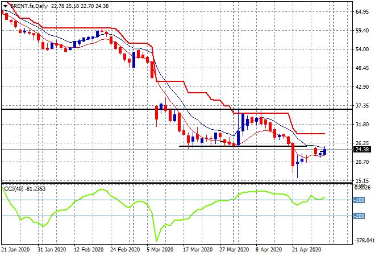This screenshot has width=375, height=256.
Task: Select the short black support line near 25
Action: [243, 146]
